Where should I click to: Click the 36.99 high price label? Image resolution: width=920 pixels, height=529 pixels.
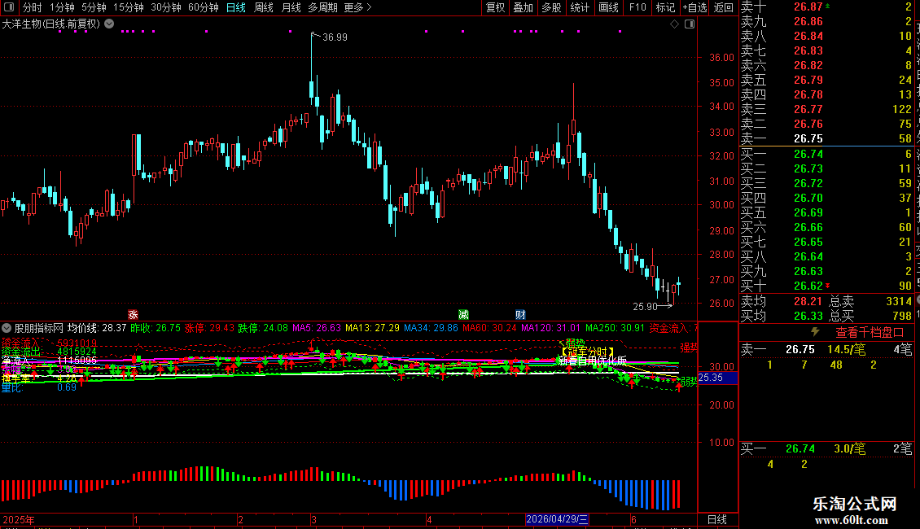click(x=335, y=37)
